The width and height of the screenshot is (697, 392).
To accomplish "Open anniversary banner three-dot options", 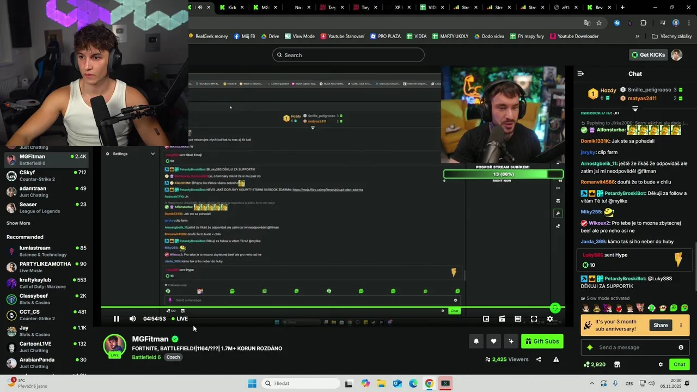I will tap(681, 326).
